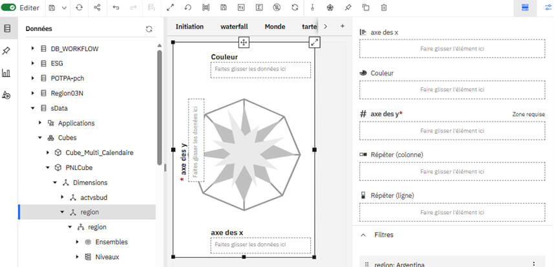Expand the Region03N data source
This screenshot has height=267, width=554.
tap(33, 93)
